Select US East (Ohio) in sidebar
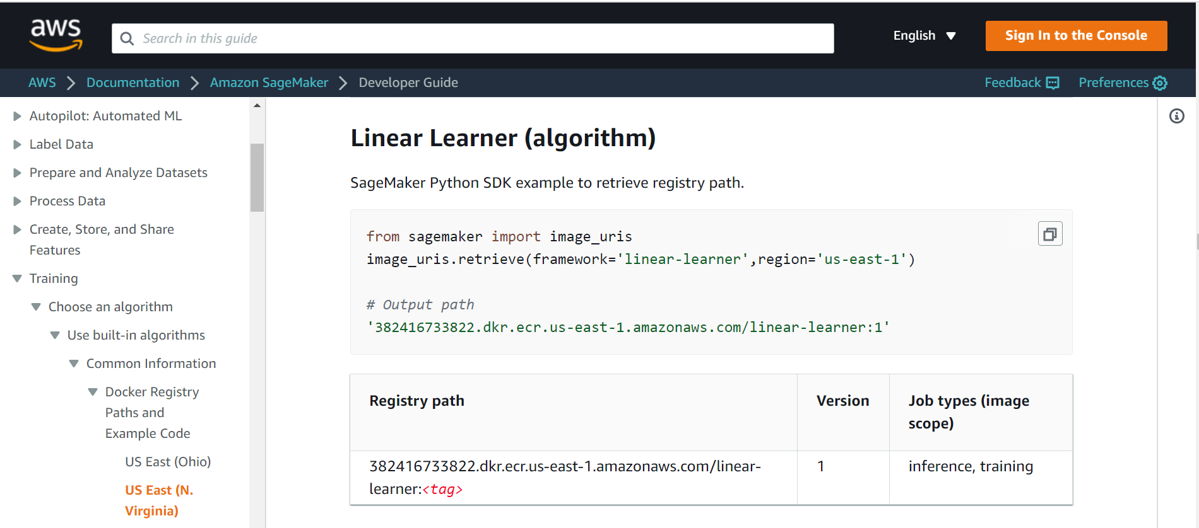Image resolution: width=1199 pixels, height=528 pixels. 168,462
